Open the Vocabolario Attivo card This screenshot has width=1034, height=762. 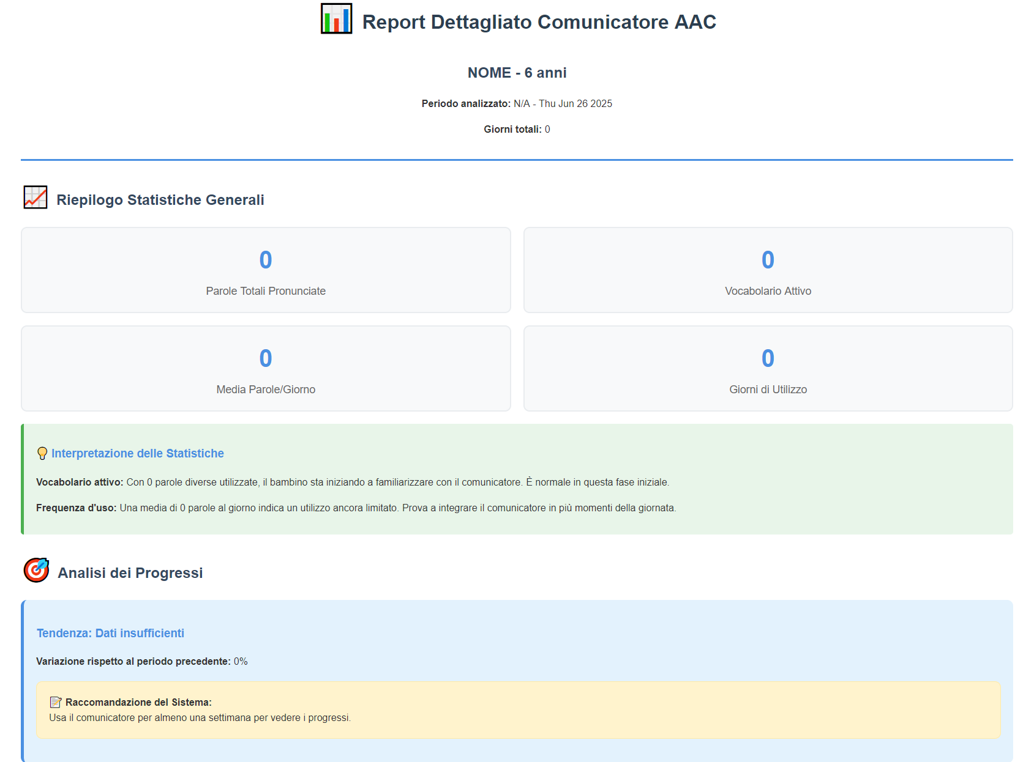point(768,270)
